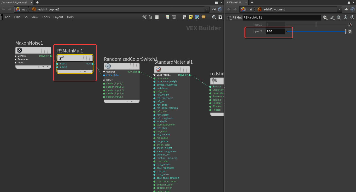
Task: Click the RS Mul operator type icon
Action: [229, 18]
